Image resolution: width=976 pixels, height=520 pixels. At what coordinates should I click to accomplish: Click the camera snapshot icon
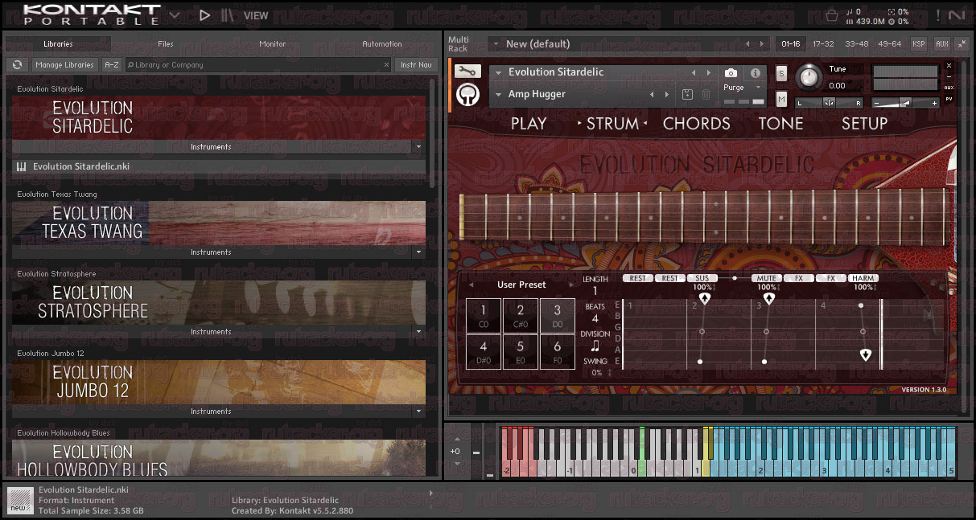point(731,73)
